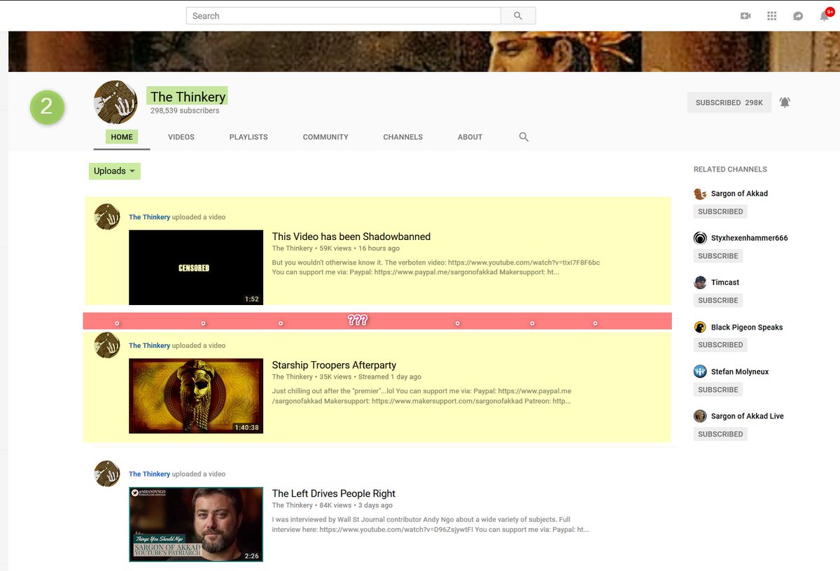Open the CENSORED video thumbnail
The width and height of the screenshot is (840, 571).
(196, 267)
